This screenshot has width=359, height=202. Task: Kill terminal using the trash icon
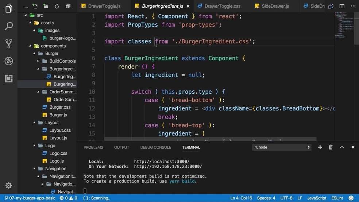pyautogui.click(x=331, y=147)
